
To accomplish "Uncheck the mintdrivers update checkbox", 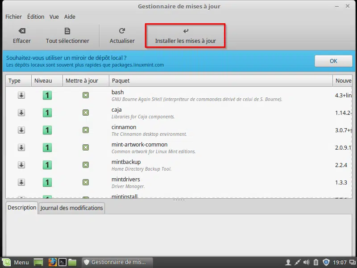I will [86, 182].
